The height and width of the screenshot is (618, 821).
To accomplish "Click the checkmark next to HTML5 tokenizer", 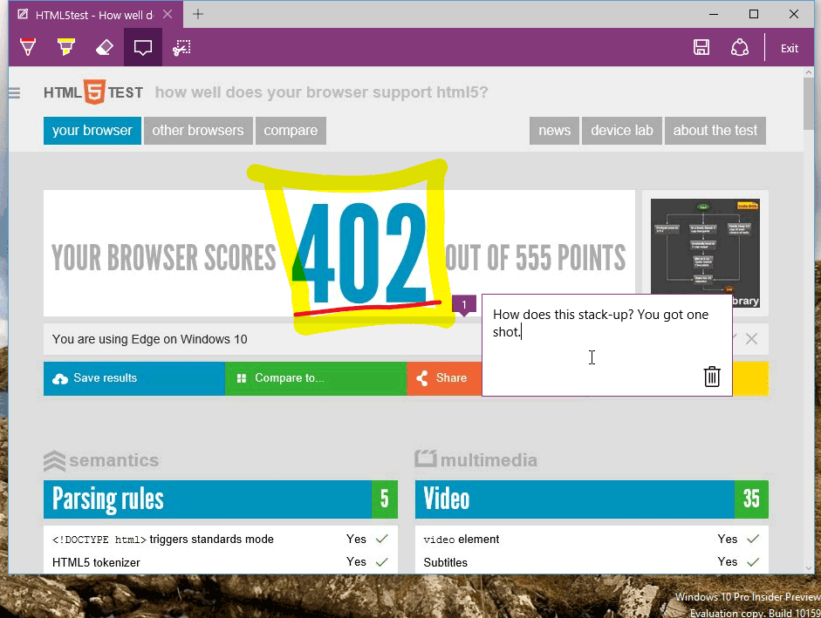I will (x=382, y=562).
